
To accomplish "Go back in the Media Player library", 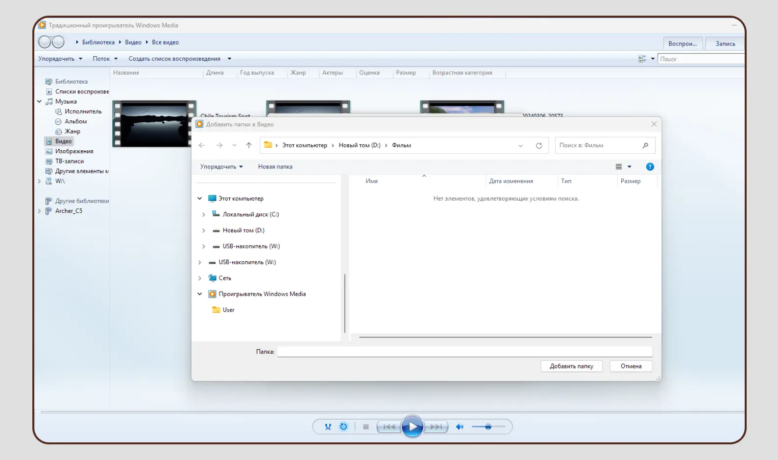I will coord(45,42).
